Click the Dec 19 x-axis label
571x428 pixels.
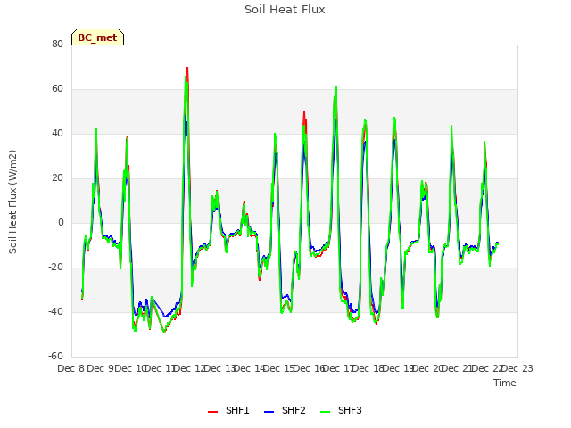click(399, 368)
